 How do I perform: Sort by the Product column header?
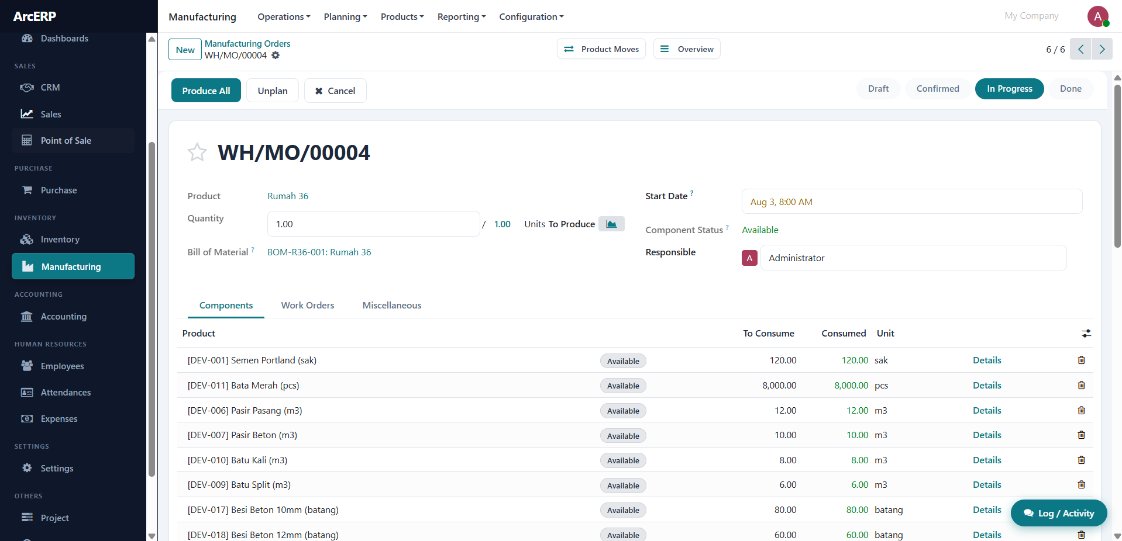pos(199,334)
